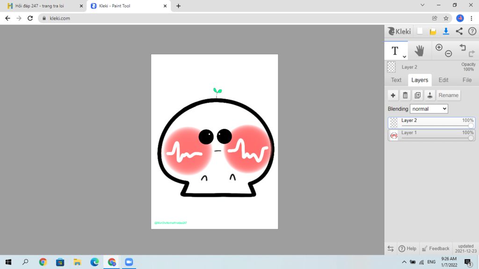Viewport: 479px width, 269px height.
Task: Click the Rename layer button
Action: pyautogui.click(x=448, y=95)
